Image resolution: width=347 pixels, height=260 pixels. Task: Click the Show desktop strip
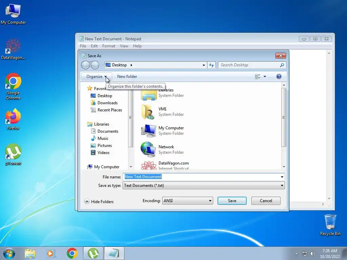[345, 253]
